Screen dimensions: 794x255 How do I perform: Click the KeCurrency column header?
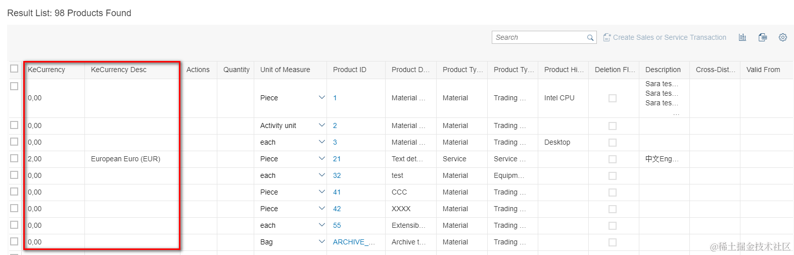point(46,70)
